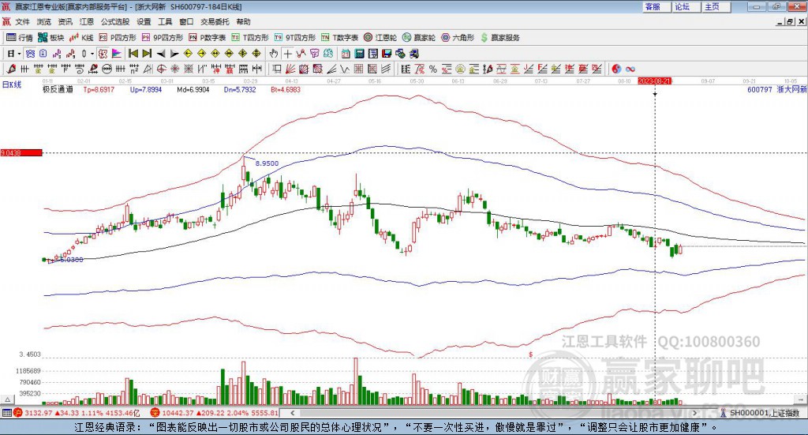
Task: Click the yin-yang ball icon
Action: point(616,69)
